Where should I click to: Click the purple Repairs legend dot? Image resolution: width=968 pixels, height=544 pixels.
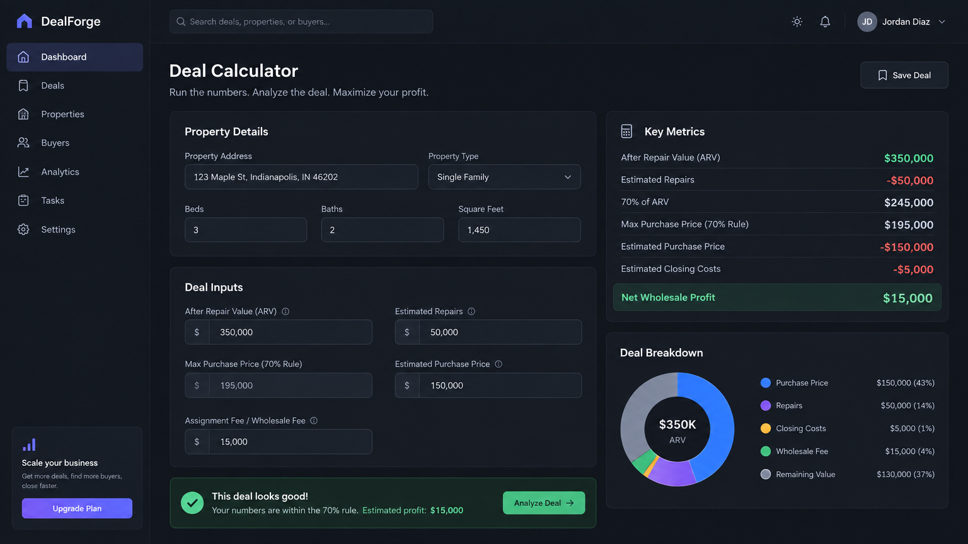[766, 405]
